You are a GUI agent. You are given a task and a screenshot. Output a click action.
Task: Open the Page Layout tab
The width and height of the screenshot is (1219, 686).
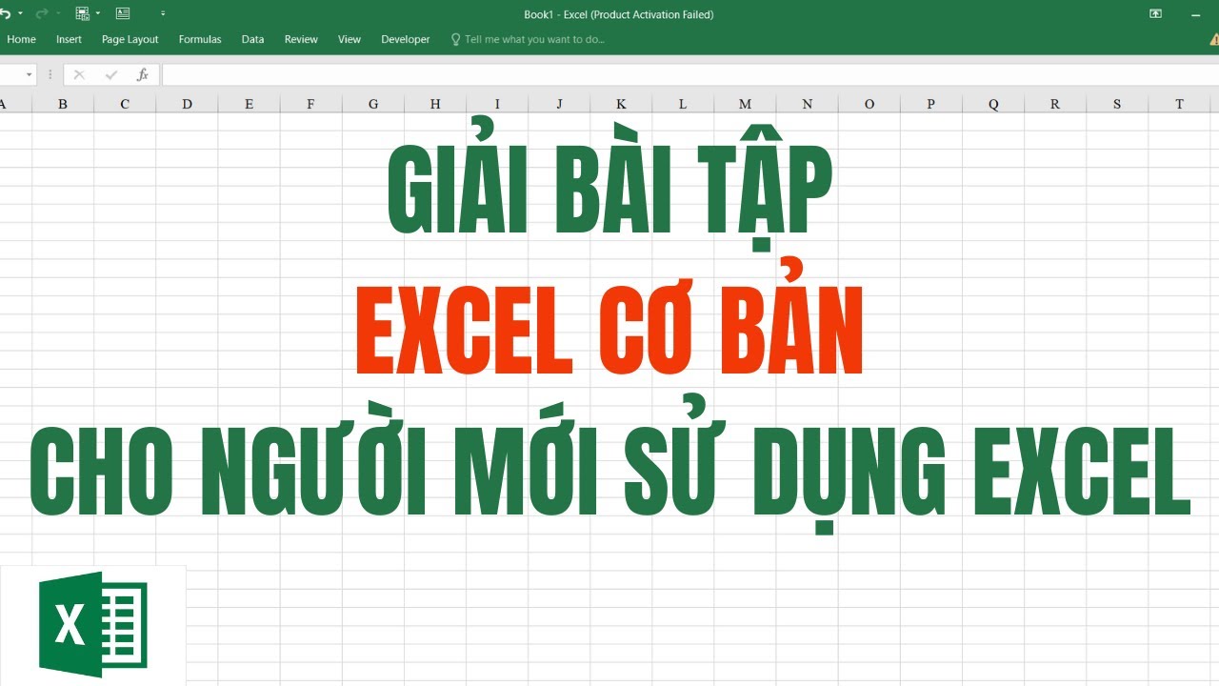tap(130, 39)
